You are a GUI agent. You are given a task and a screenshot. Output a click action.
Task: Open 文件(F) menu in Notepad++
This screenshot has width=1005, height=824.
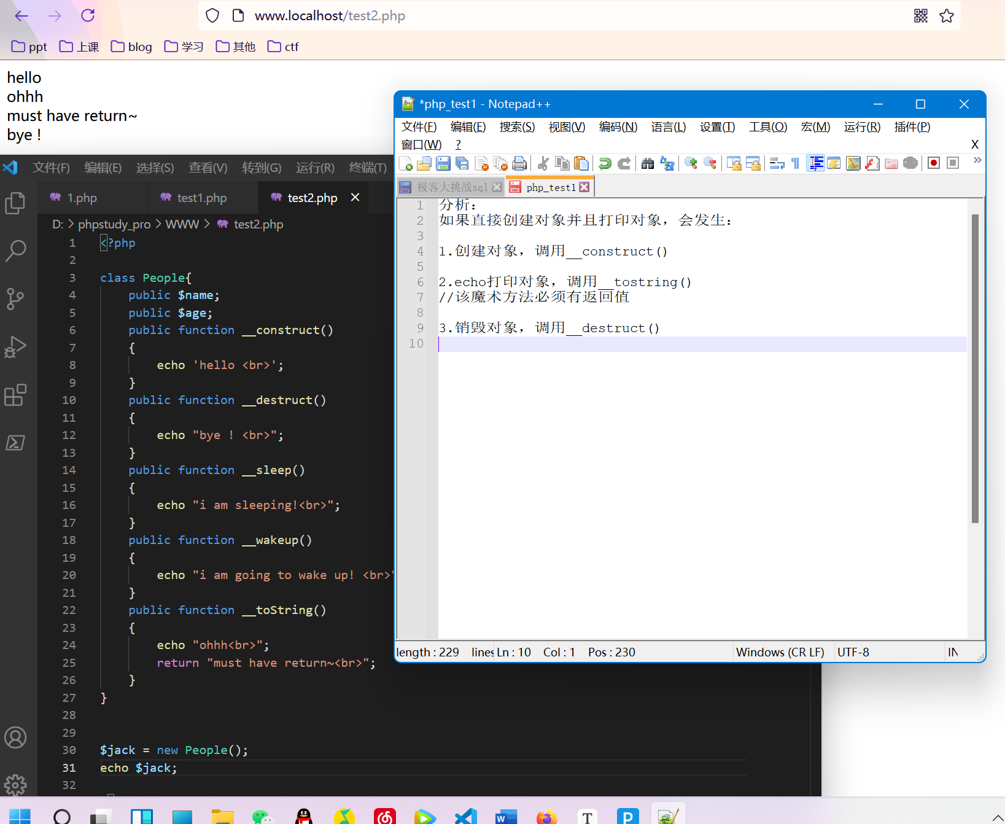click(x=419, y=126)
